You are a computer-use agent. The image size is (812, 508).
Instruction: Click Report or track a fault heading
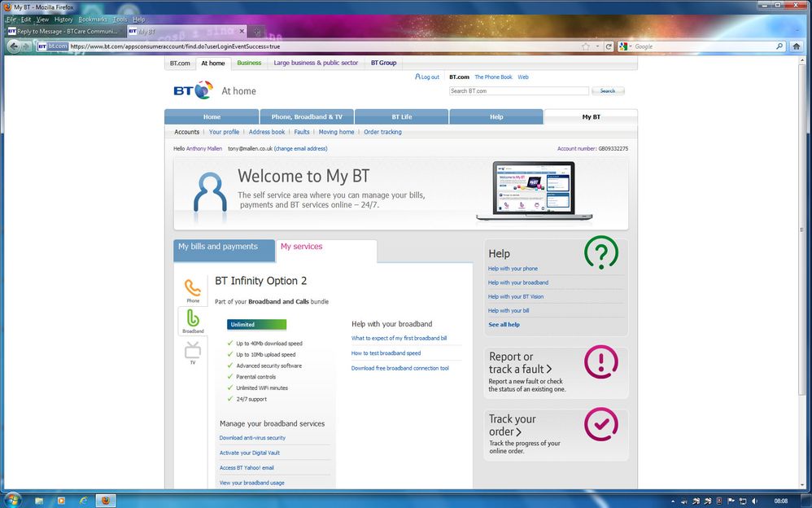tap(520, 363)
